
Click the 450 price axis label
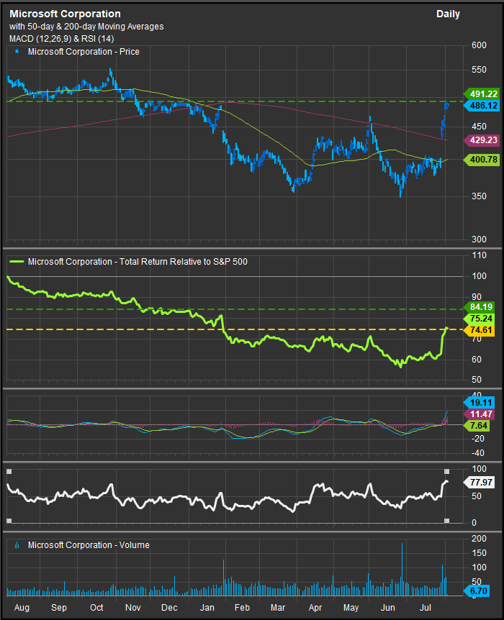[x=479, y=127]
